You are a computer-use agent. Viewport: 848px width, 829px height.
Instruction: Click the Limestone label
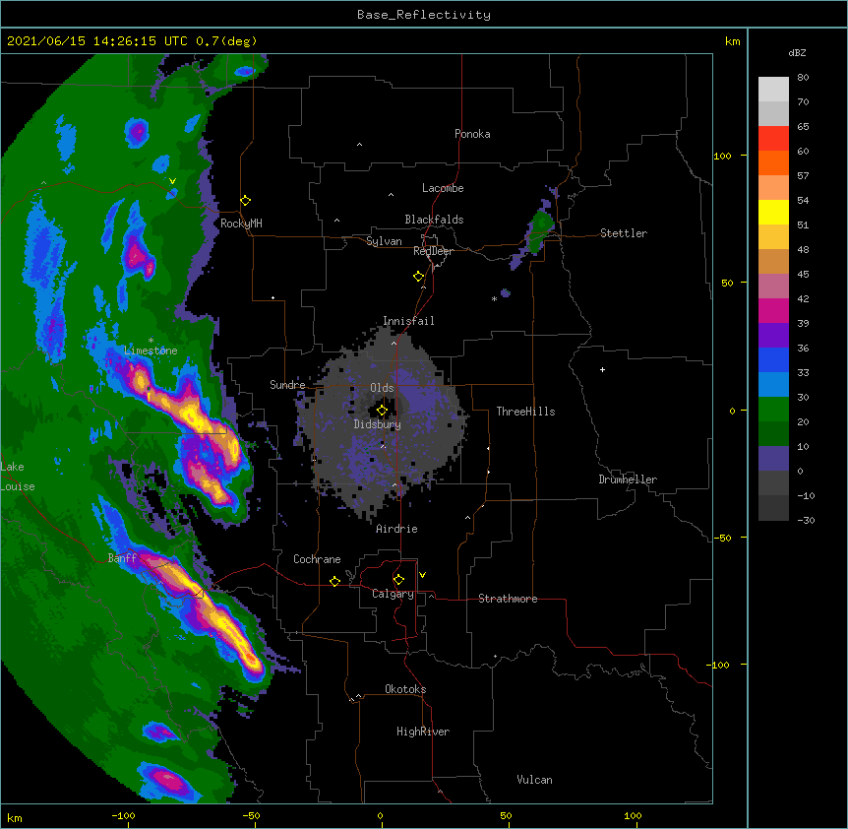pos(151,351)
